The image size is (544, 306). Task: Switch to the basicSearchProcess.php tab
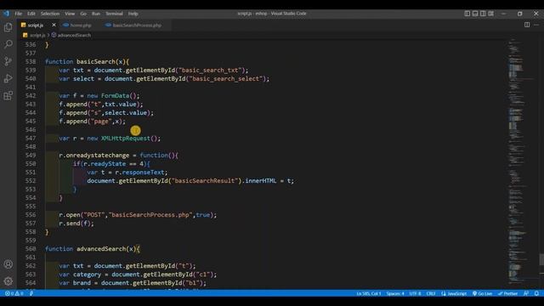[137, 25]
